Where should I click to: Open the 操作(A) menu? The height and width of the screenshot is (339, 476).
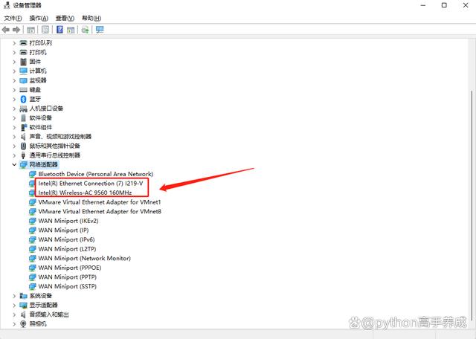point(39,18)
